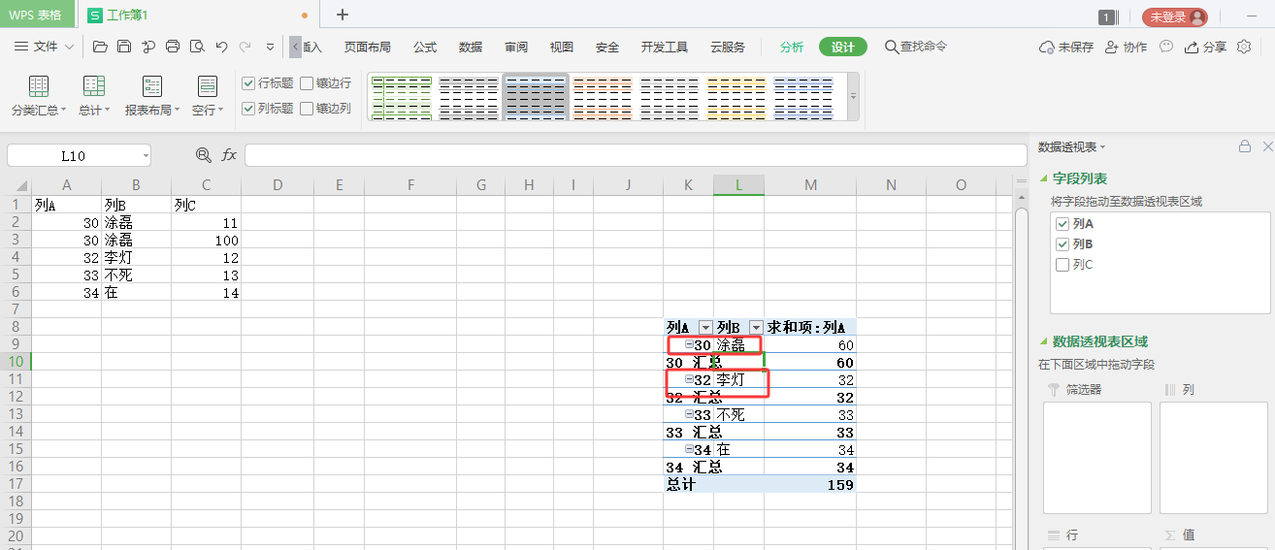
Task: Switch to the 分析 tab
Action: pyautogui.click(x=792, y=47)
